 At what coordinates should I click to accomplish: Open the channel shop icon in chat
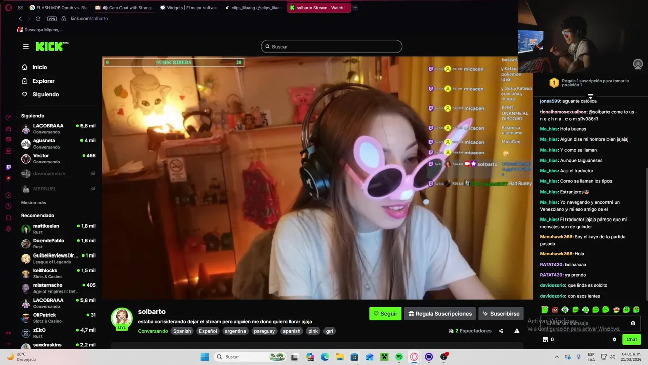[545, 340]
